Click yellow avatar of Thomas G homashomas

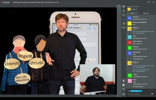(x=129, y=24)
